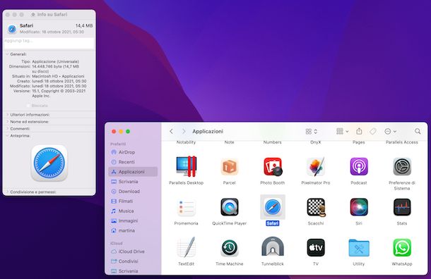431x279 pixels.
Task: Open Finder search magnifier icon
Action: pyautogui.click(x=418, y=131)
